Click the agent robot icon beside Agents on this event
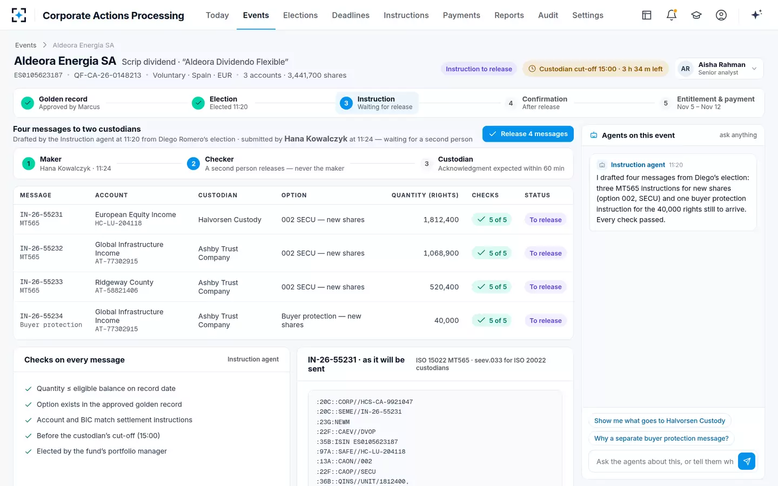Viewport: 778px width, 486px height. point(594,135)
